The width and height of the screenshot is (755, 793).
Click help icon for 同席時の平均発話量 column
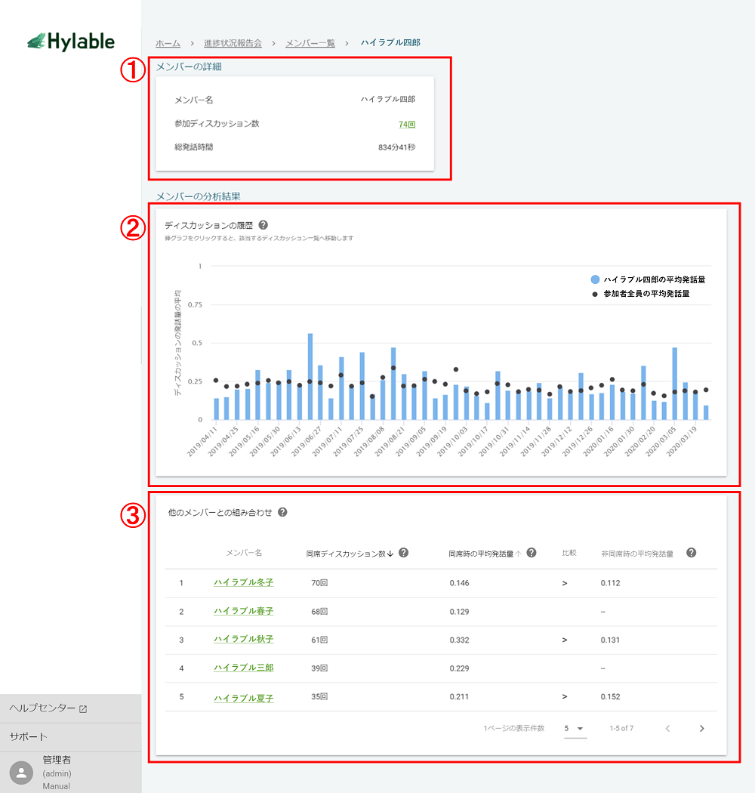532,553
